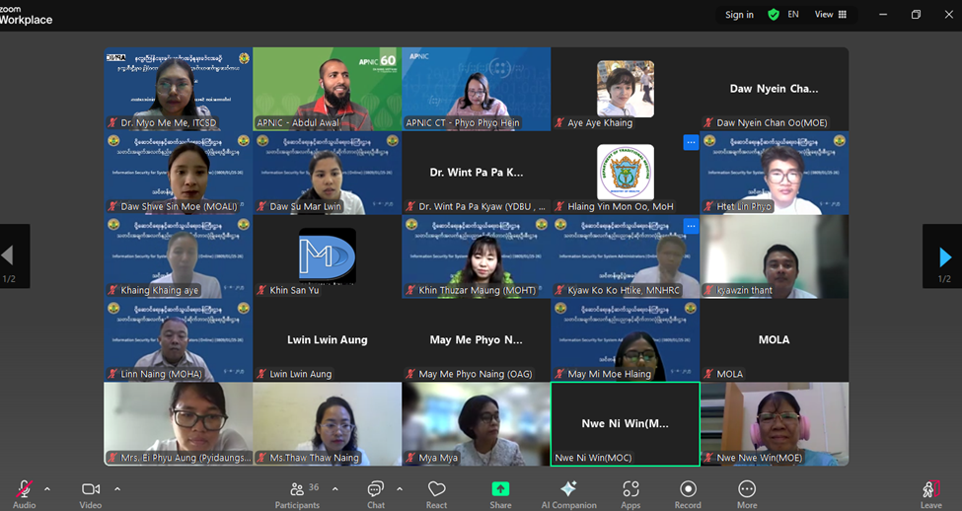Open the EN language menu

793,15
